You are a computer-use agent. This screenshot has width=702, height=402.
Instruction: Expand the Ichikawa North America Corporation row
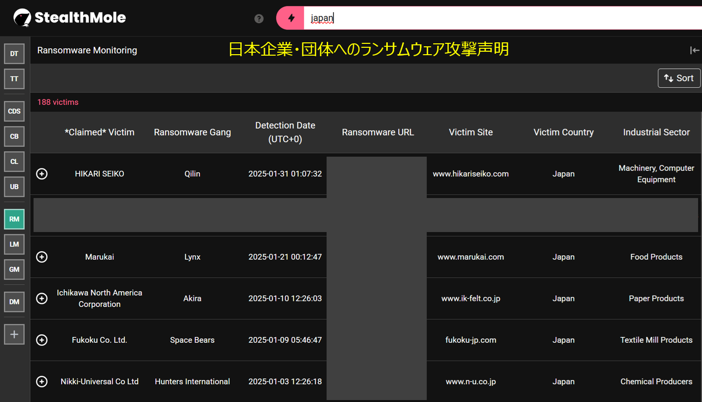tap(42, 299)
